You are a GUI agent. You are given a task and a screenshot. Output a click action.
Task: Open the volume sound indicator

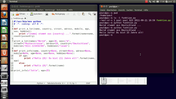click(154, 1)
